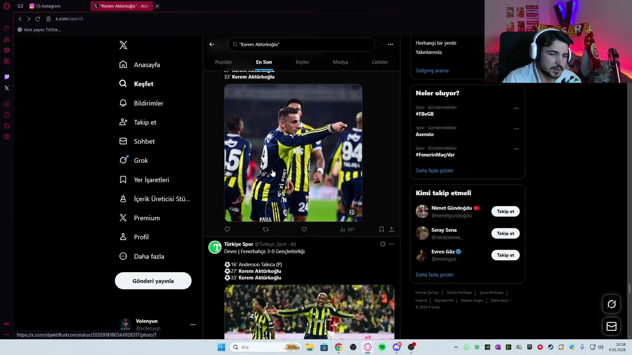Open İçerik Üreticisi Stüdyosu
This screenshot has width=632, height=355.
pyautogui.click(x=155, y=199)
